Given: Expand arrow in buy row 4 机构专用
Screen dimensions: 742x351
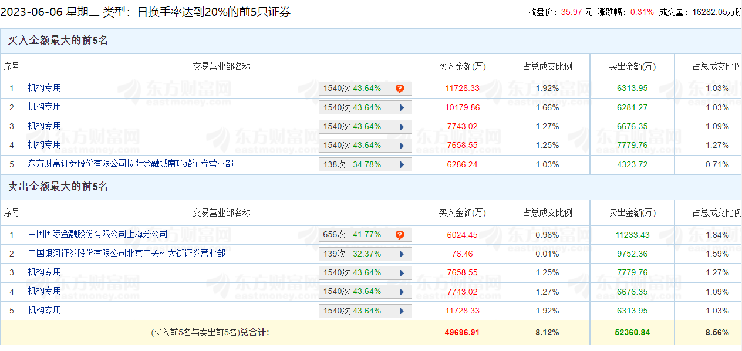Looking at the screenshot, I should 402,146.
